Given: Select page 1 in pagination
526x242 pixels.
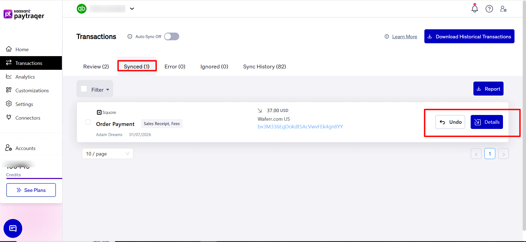Looking at the screenshot, I should click(x=490, y=154).
